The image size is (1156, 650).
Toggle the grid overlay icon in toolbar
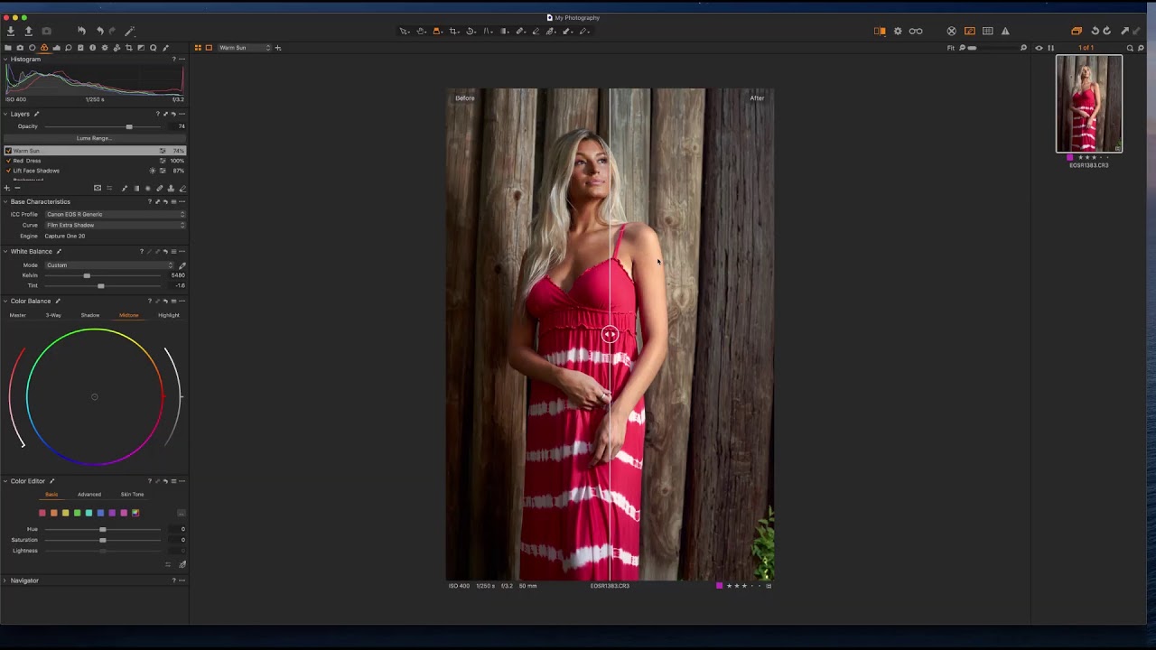[987, 31]
